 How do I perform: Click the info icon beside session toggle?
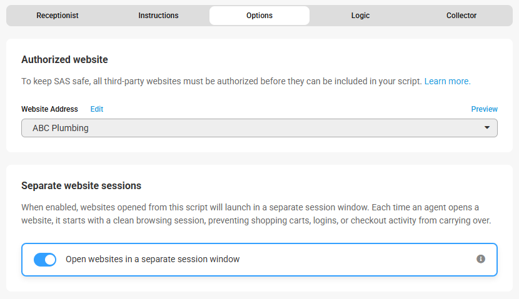[x=481, y=259]
